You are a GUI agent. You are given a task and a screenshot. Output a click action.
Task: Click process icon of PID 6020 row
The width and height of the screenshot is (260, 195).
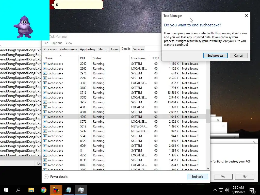pos(45,141)
